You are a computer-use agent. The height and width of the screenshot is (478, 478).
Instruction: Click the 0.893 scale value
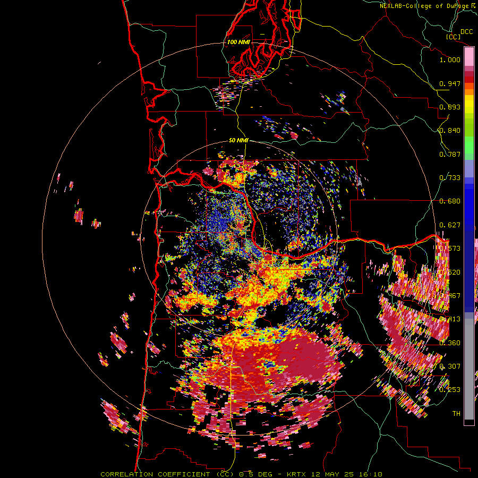pos(450,107)
